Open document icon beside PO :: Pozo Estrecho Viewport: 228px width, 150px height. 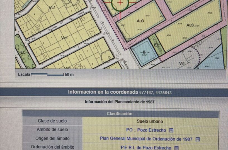tap(171, 130)
